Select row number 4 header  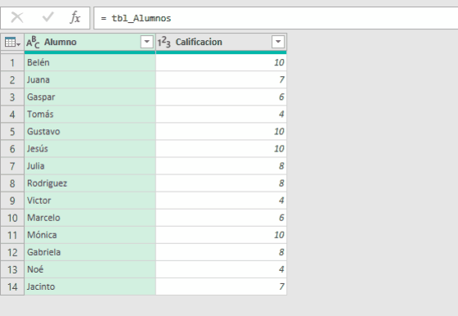(12, 114)
